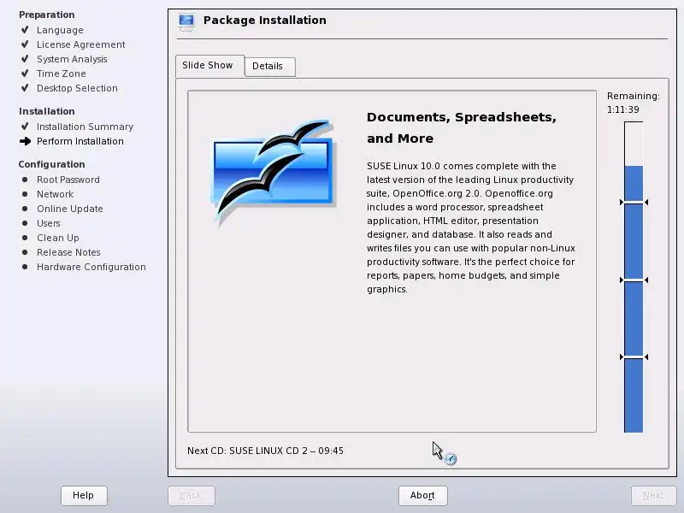
Task: Click the SUSE Linux 10.0 description paragraph
Action: click(x=471, y=227)
